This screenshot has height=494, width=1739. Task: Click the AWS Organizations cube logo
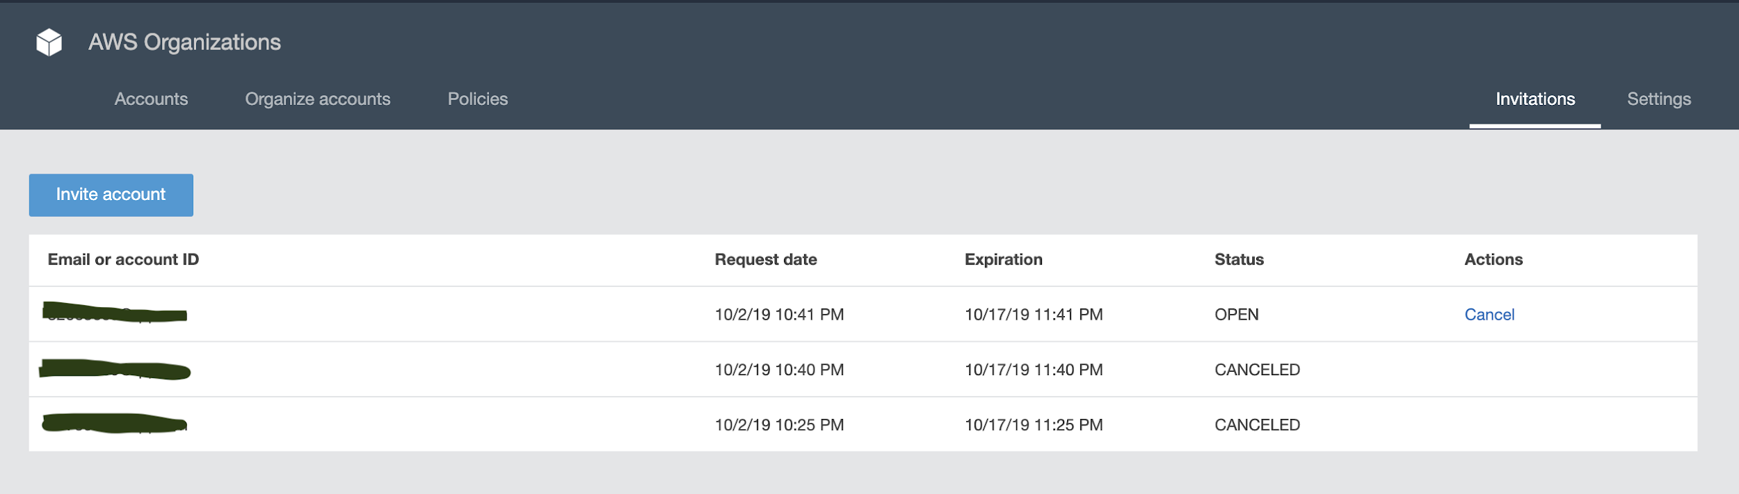49,42
